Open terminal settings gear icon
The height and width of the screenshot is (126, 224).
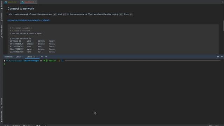point(218,57)
